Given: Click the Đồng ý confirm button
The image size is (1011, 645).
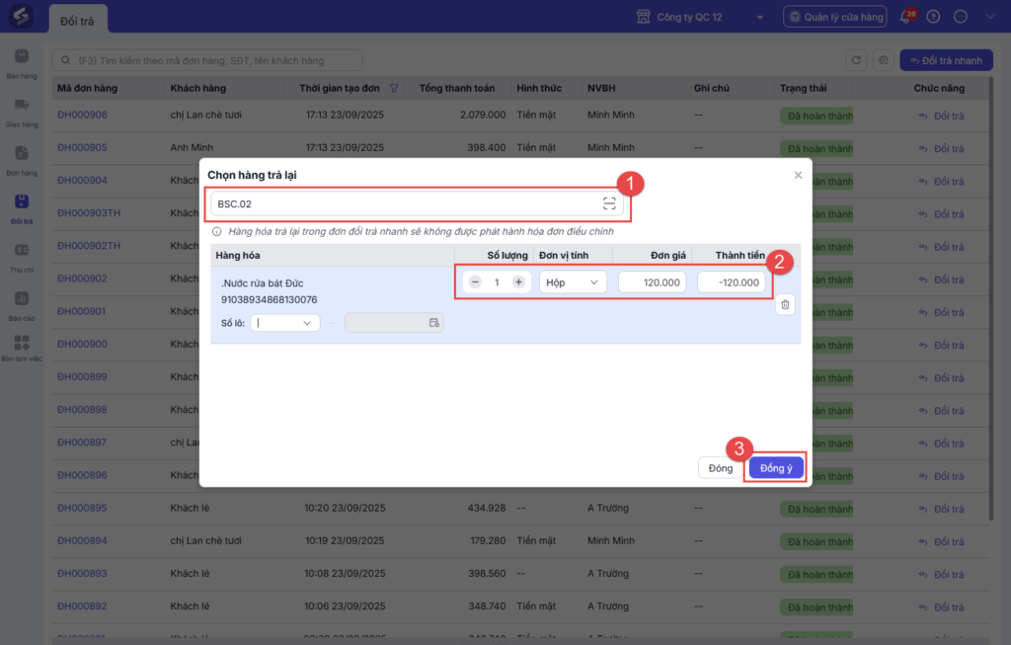Looking at the screenshot, I should 776,468.
